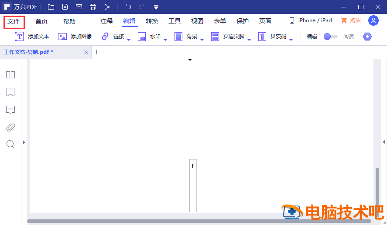Open the quick access customize dropdown arrow
This screenshot has height=225, width=387.
point(156,7)
